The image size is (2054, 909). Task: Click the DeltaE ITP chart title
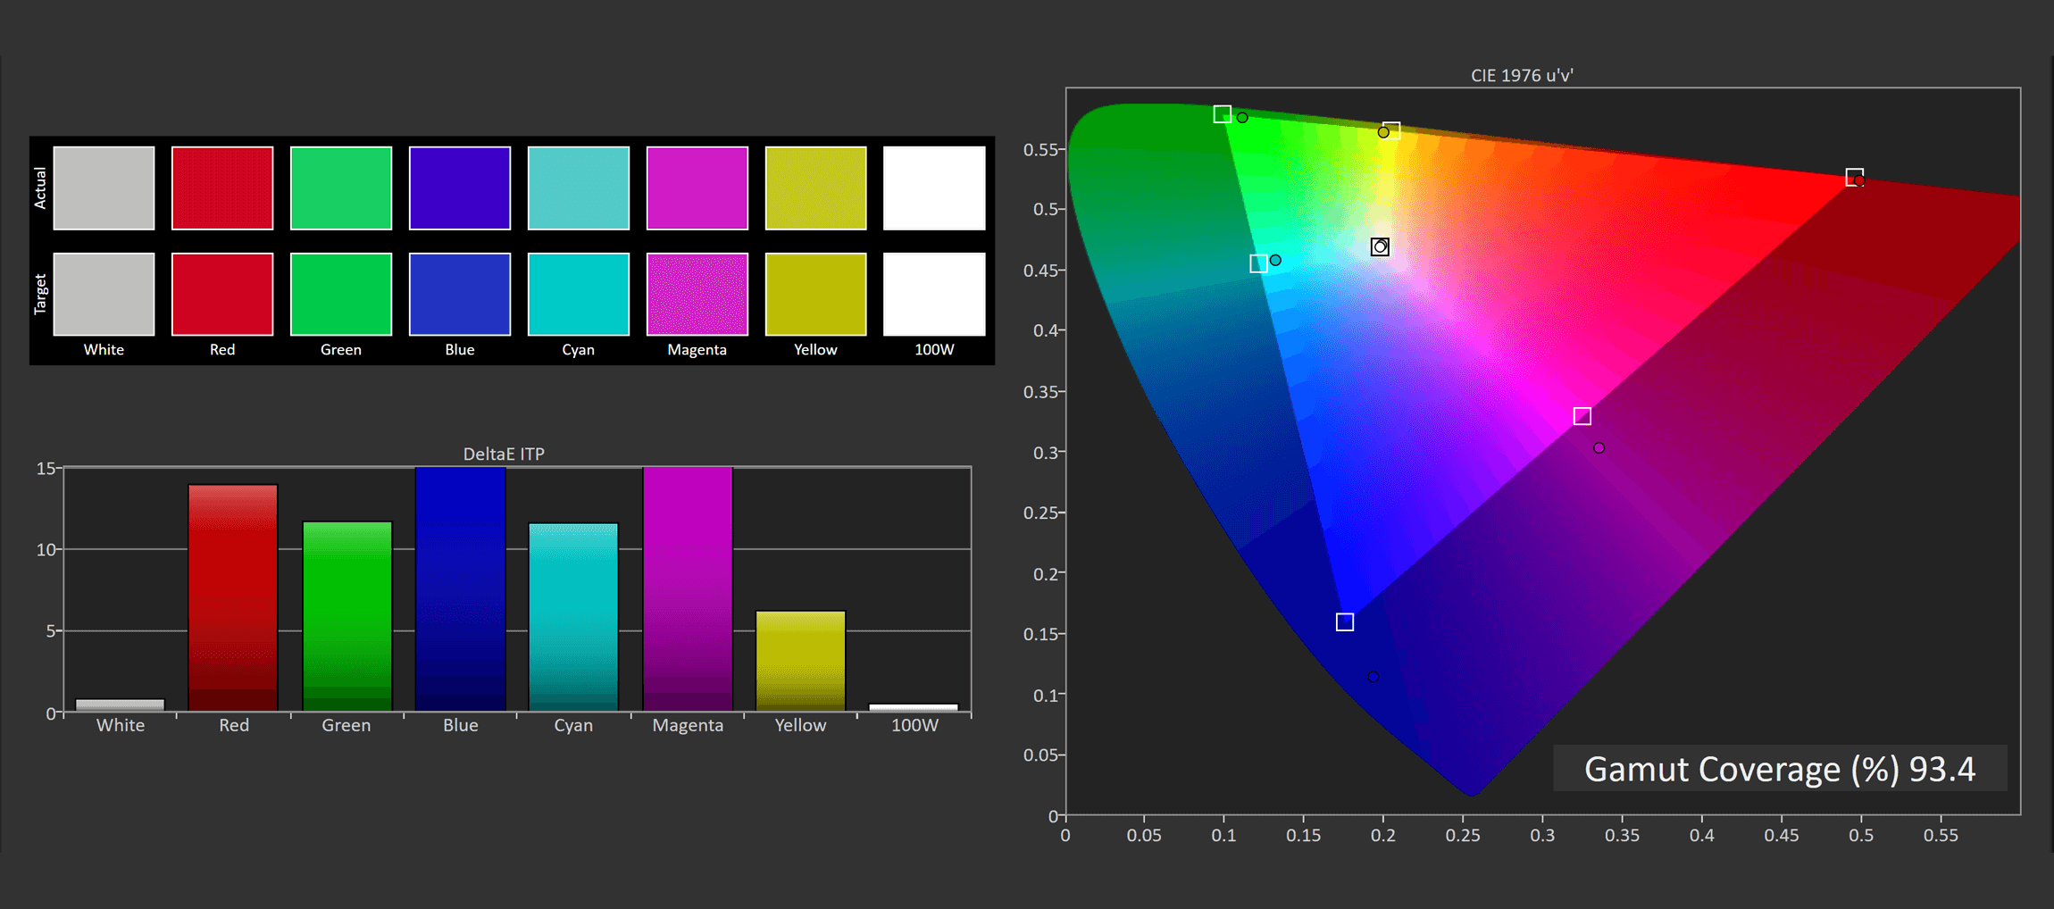pos(504,454)
